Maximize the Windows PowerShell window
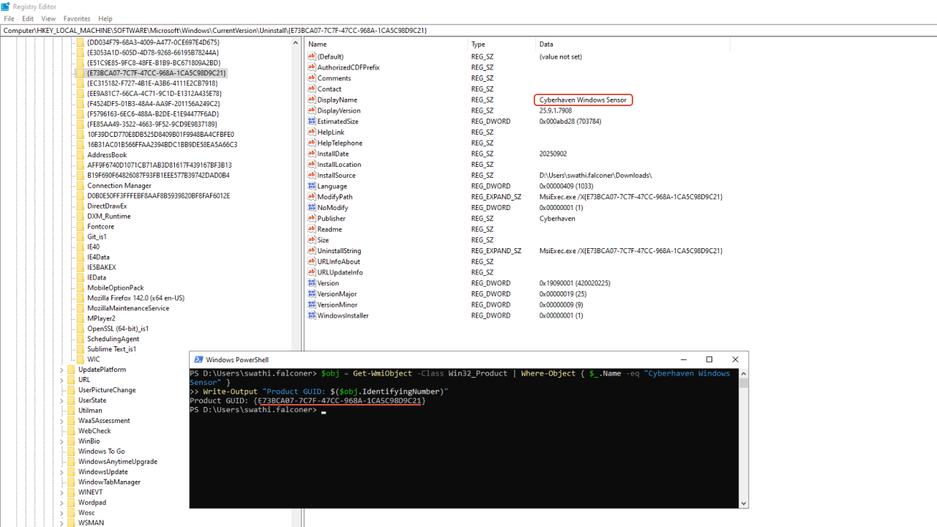 pyautogui.click(x=709, y=359)
